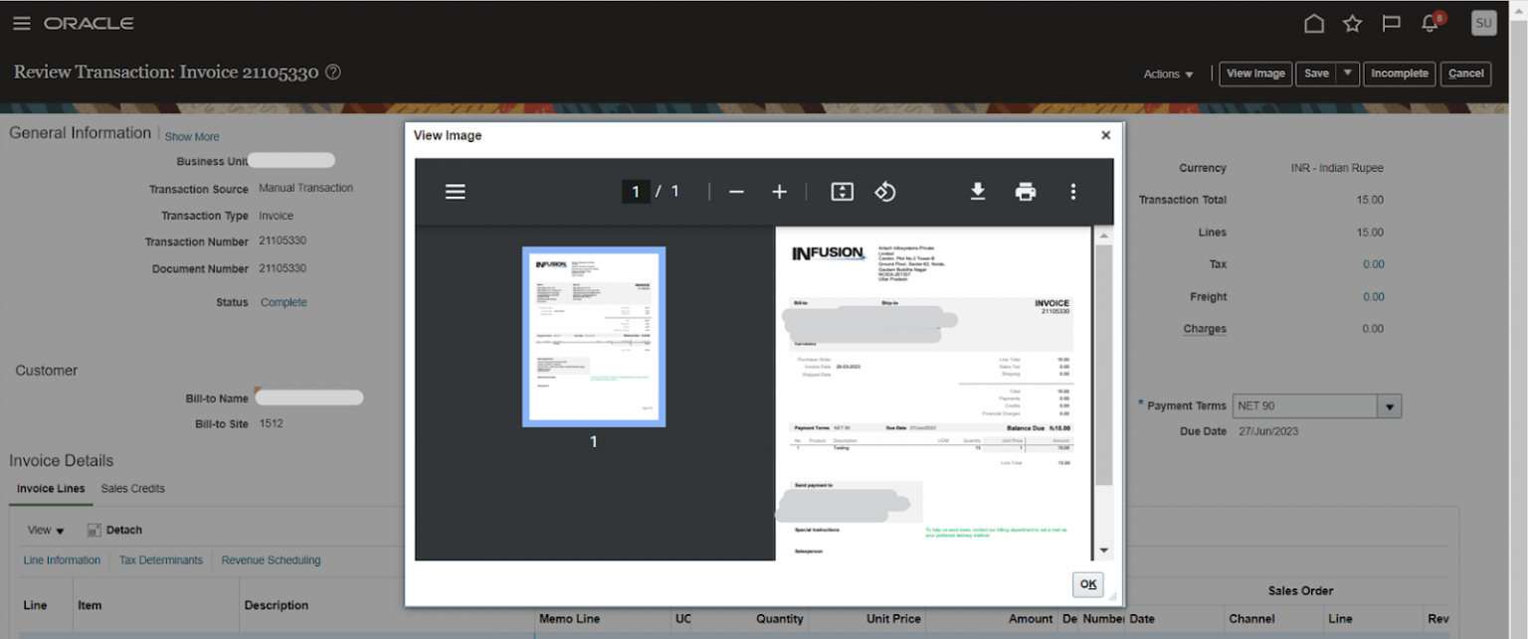
Task: Open the Save button dropdown arrow
Action: pos(1348,74)
